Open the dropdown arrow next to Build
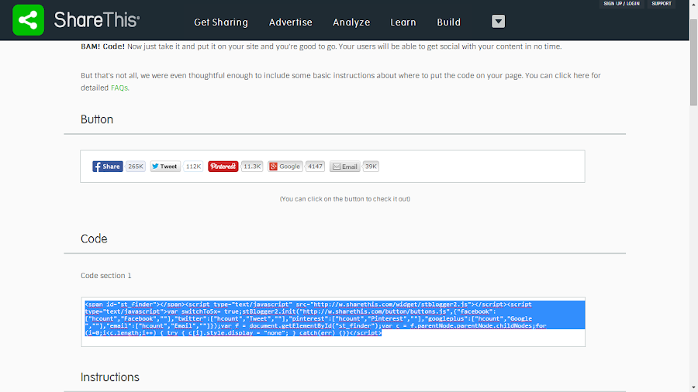Image resolution: width=698 pixels, height=392 pixels. (x=498, y=22)
